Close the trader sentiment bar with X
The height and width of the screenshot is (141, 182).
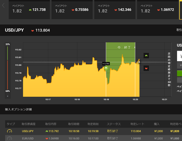pos(8,96)
